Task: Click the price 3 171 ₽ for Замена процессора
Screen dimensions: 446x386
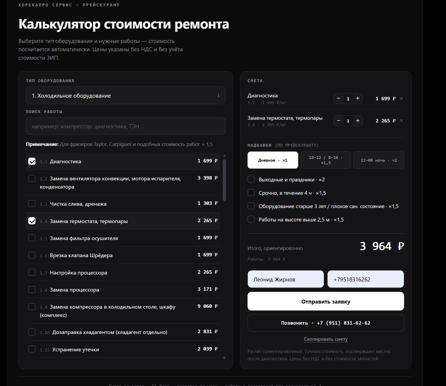Action: (208, 289)
